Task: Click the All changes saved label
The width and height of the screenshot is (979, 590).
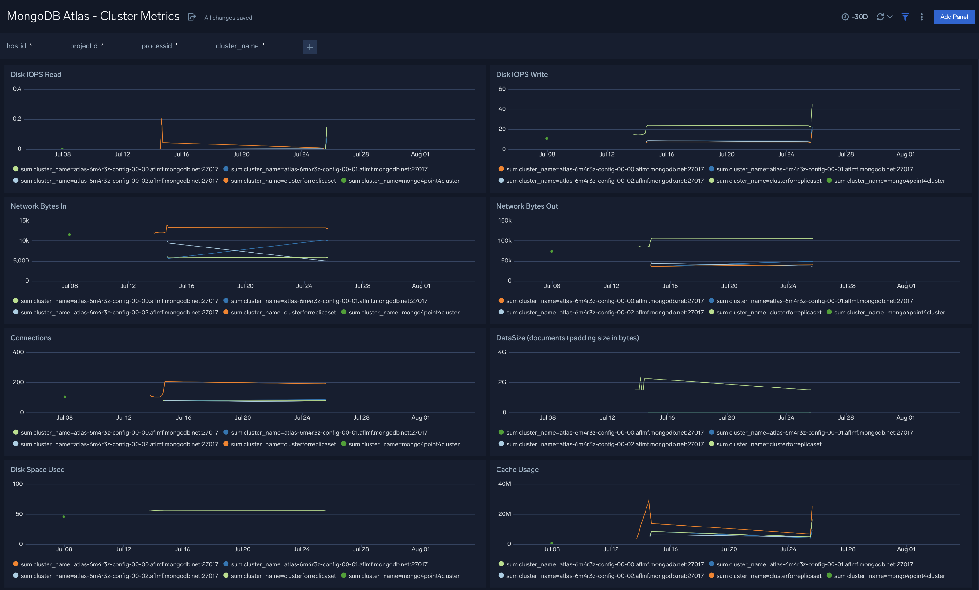Action: pos(228,18)
